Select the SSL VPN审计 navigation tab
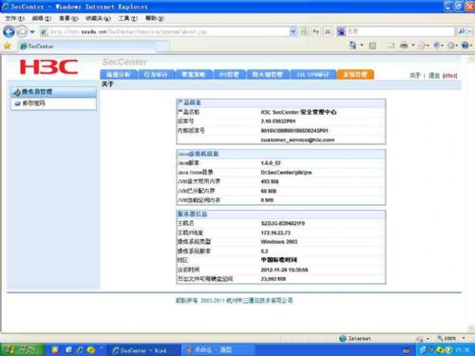Screen dimensions: 475x356 tap(313, 74)
